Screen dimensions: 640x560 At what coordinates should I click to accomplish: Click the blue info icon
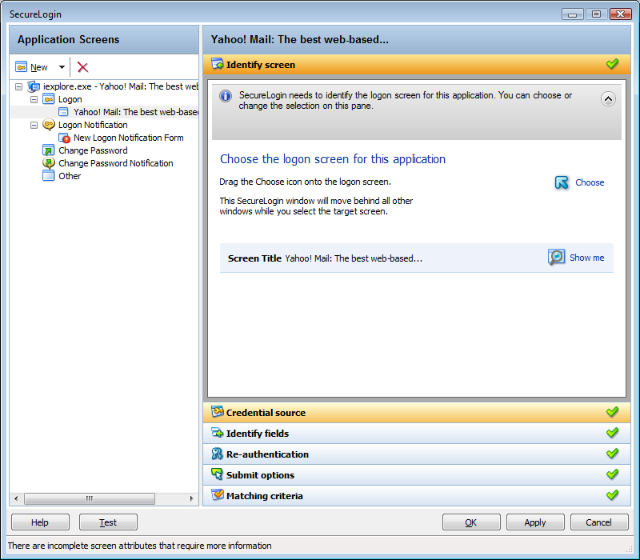[x=226, y=96]
